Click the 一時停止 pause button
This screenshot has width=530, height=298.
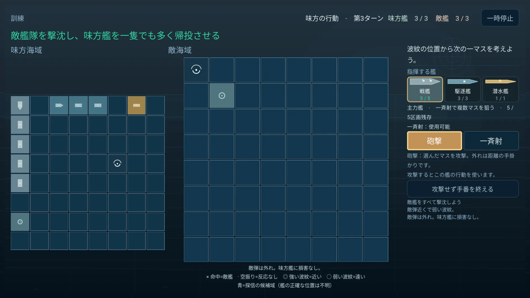tap(500, 18)
